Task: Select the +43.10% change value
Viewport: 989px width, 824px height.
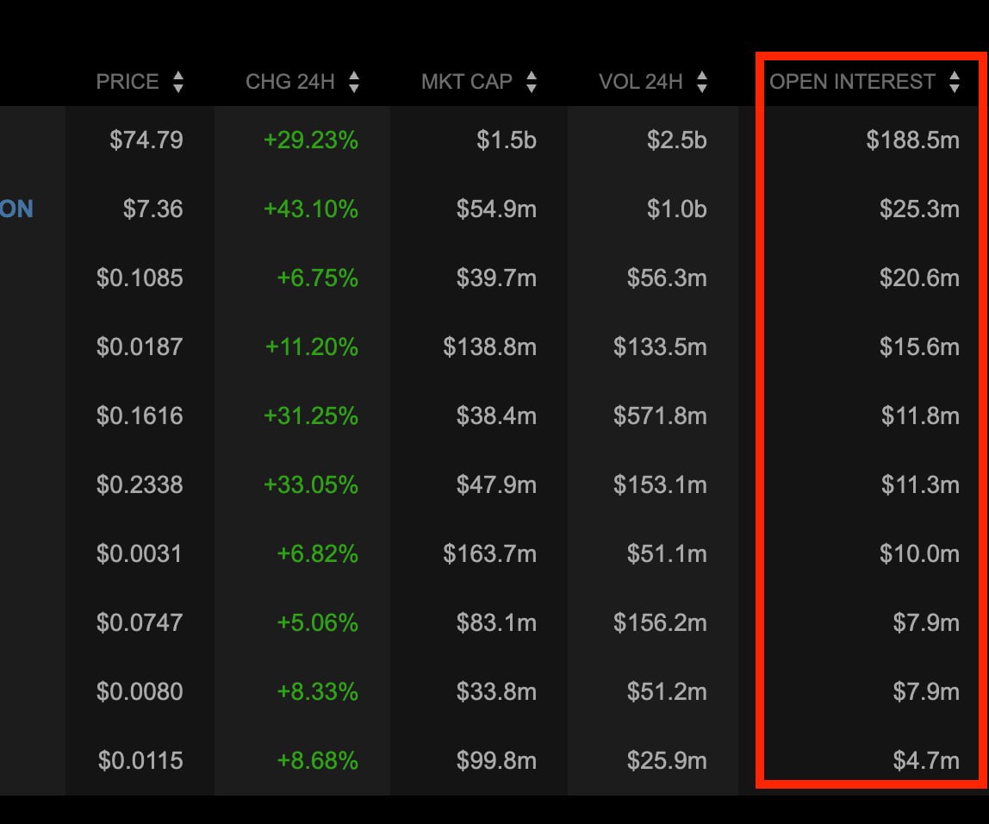Action: pyautogui.click(x=311, y=209)
